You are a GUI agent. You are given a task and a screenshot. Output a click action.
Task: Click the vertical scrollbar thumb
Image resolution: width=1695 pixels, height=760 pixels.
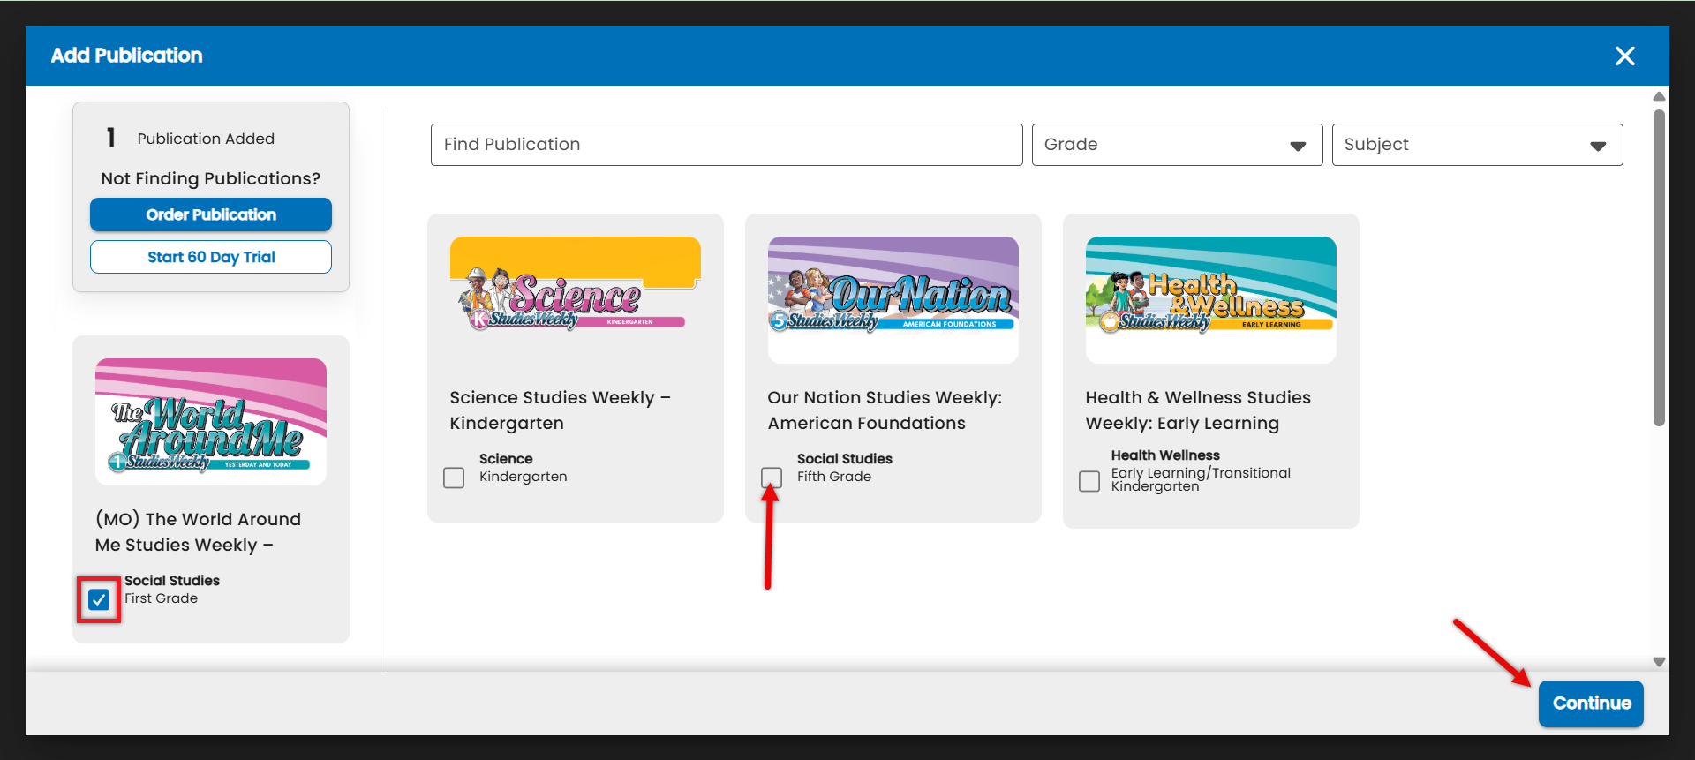tap(1659, 267)
